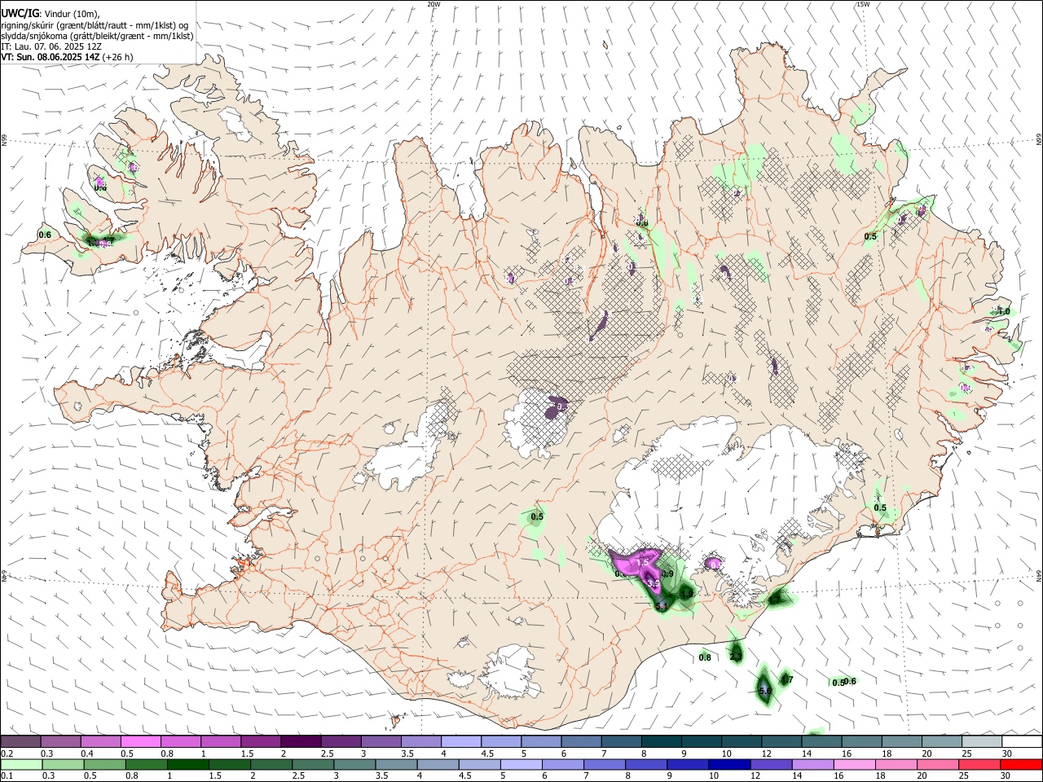
Task: Click the 1.0 value on the east coast
Action: pos(1004,311)
